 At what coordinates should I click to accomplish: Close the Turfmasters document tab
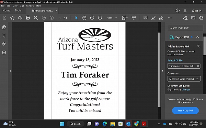[56, 11]
